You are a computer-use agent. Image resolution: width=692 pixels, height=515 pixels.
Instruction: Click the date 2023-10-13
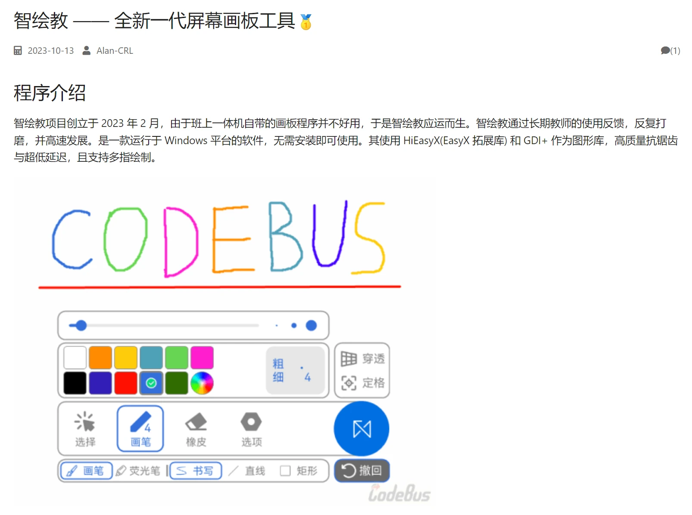coord(51,51)
